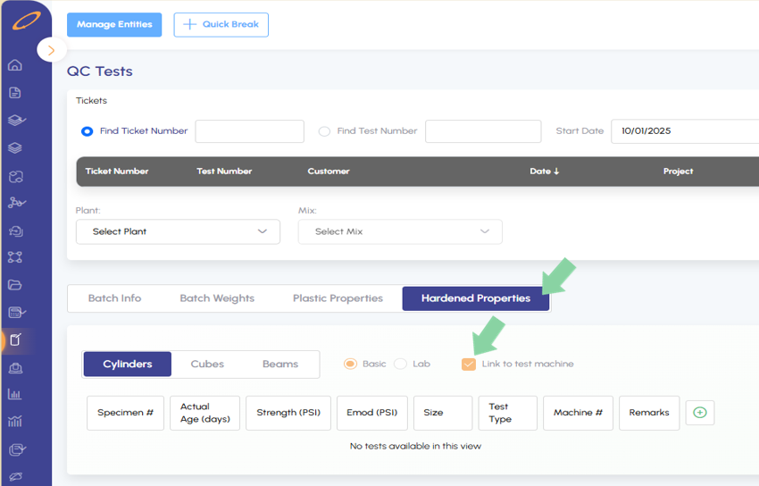Uncheck the Link to test machine checkbox

coord(469,364)
